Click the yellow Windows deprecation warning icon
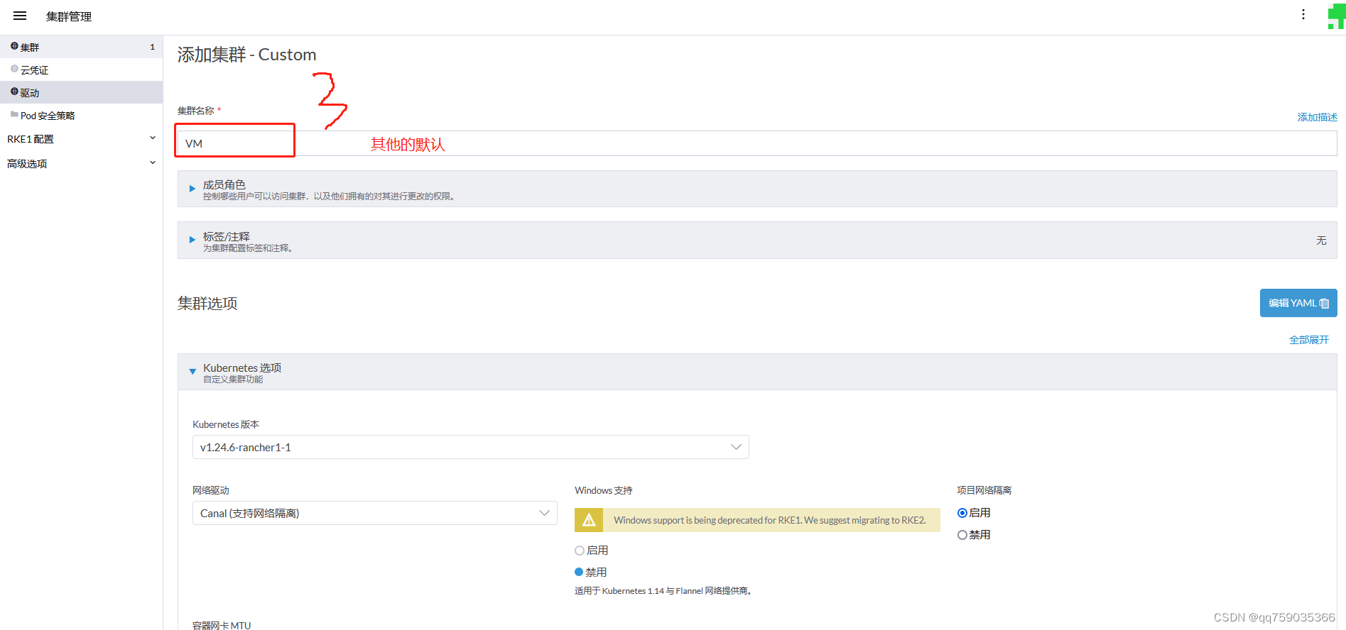This screenshot has width=1346, height=630. click(589, 520)
